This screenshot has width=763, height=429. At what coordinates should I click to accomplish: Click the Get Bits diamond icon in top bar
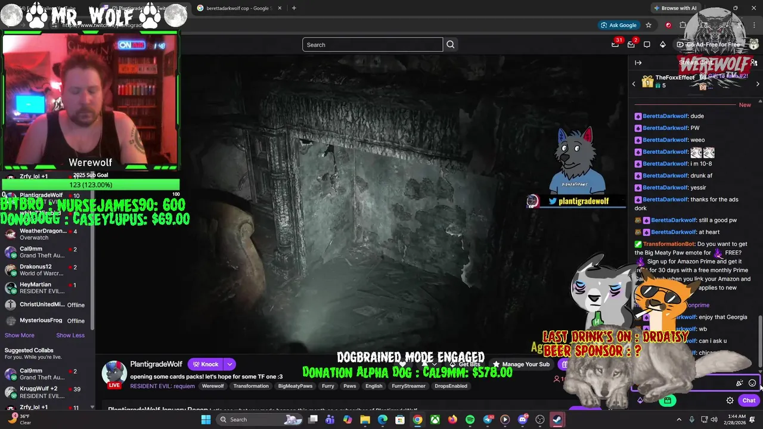(662, 45)
